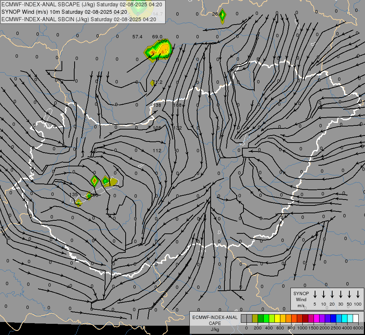Pick the orange swatch above the 800 tick

(289, 318)
